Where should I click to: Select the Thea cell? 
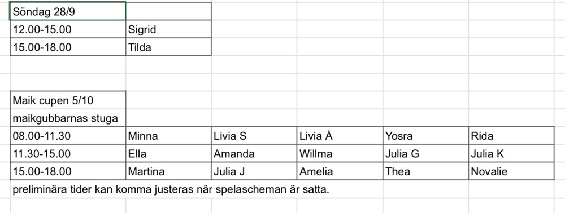pyautogui.click(x=425, y=171)
